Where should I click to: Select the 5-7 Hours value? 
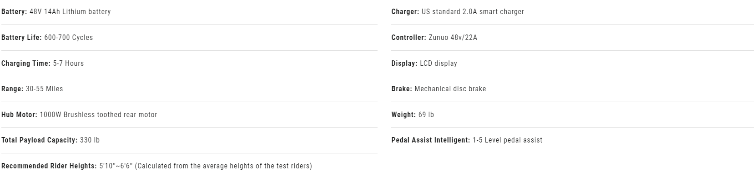(x=68, y=64)
